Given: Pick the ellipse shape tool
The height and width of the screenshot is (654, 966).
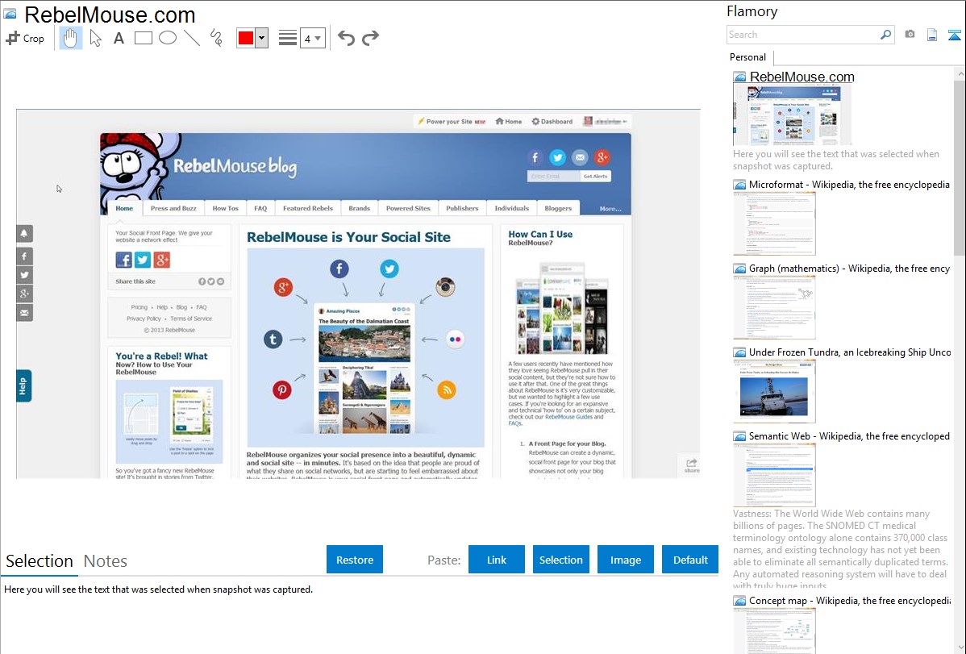Looking at the screenshot, I should (x=168, y=38).
